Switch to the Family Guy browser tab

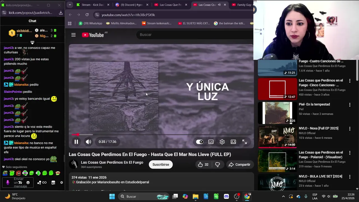(241, 5)
